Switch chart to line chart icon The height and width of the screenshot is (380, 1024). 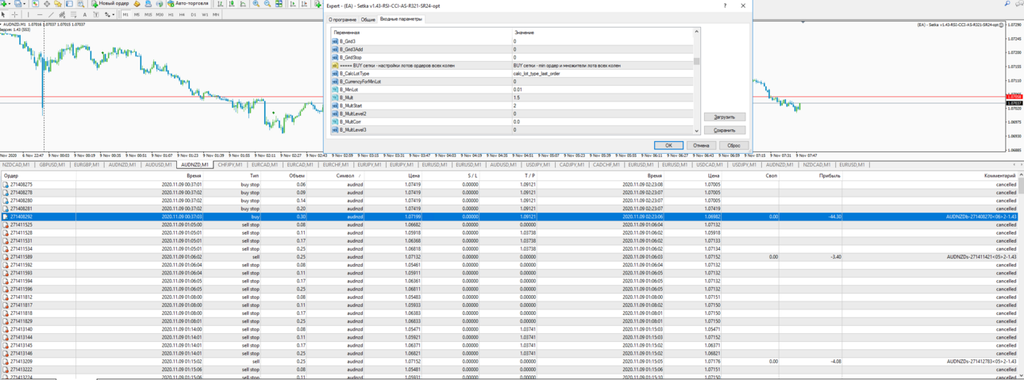(243, 4)
